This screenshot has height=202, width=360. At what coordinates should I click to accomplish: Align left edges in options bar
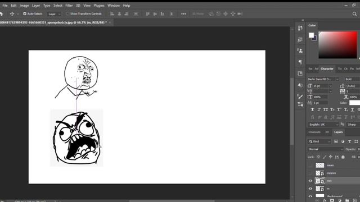click(x=112, y=14)
